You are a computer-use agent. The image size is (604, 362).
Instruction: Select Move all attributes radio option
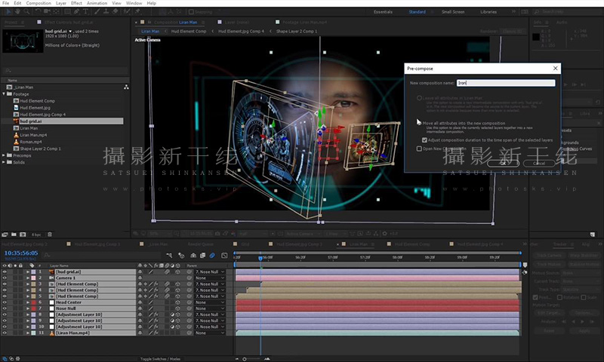click(x=419, y=123)
